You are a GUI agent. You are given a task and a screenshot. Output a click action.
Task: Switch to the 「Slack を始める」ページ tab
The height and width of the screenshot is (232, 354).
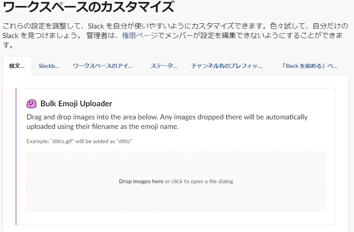point(309,66)
